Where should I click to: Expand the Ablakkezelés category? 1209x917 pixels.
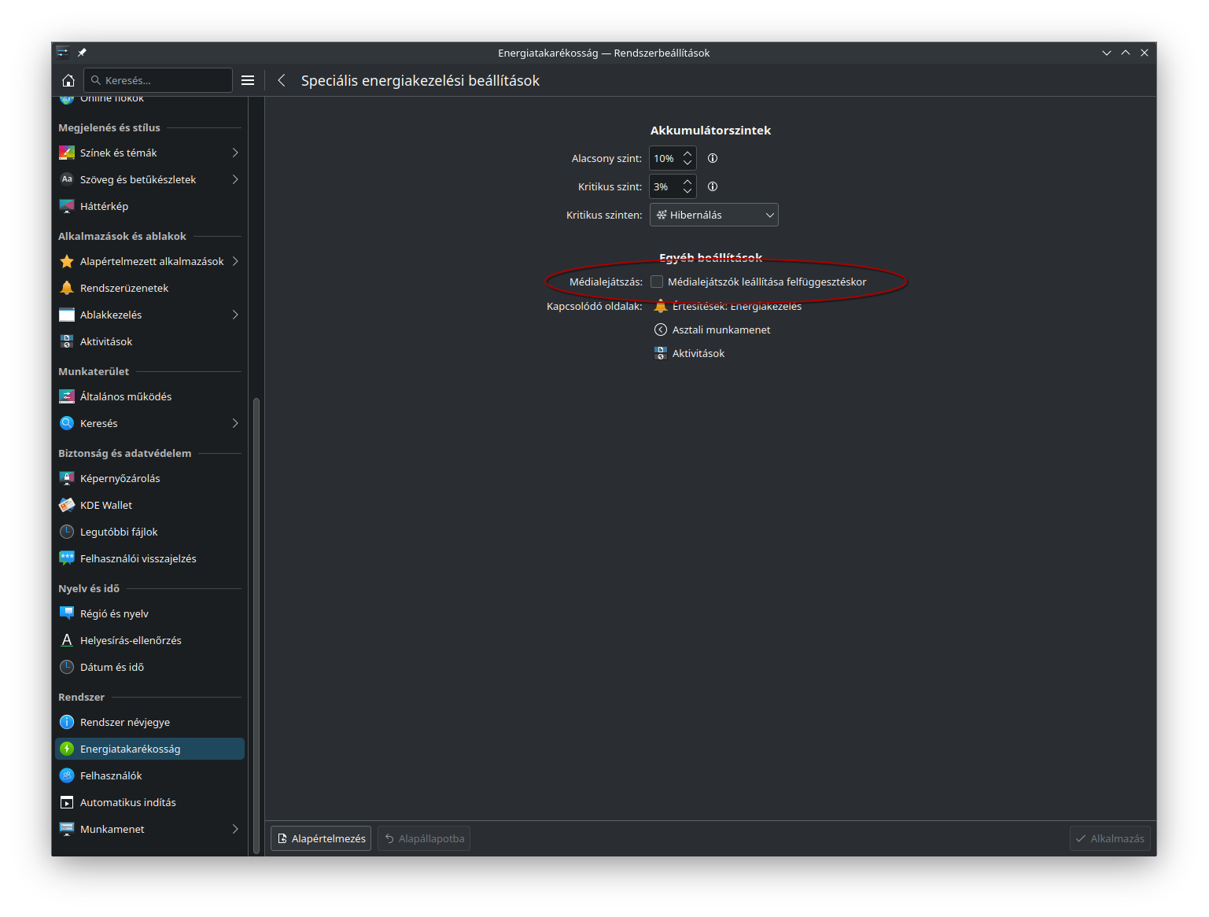pos(234,314)
